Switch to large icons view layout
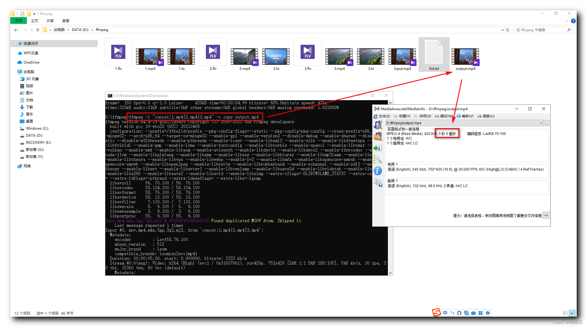 572,313
